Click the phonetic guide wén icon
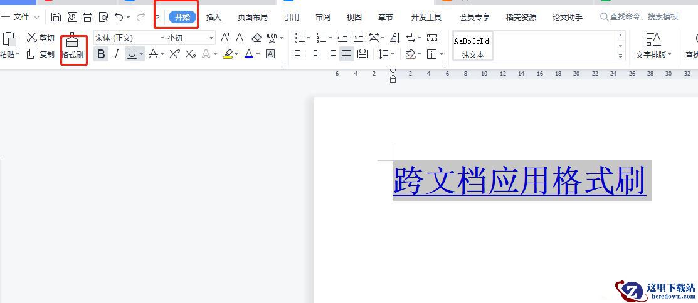Screen dimensions: 698x303 pos(272,38)
